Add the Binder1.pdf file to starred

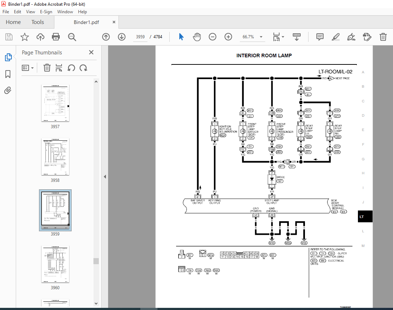tap(25, 37)
